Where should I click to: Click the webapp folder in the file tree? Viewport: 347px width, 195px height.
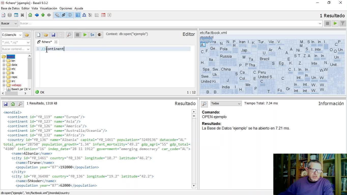16,85
